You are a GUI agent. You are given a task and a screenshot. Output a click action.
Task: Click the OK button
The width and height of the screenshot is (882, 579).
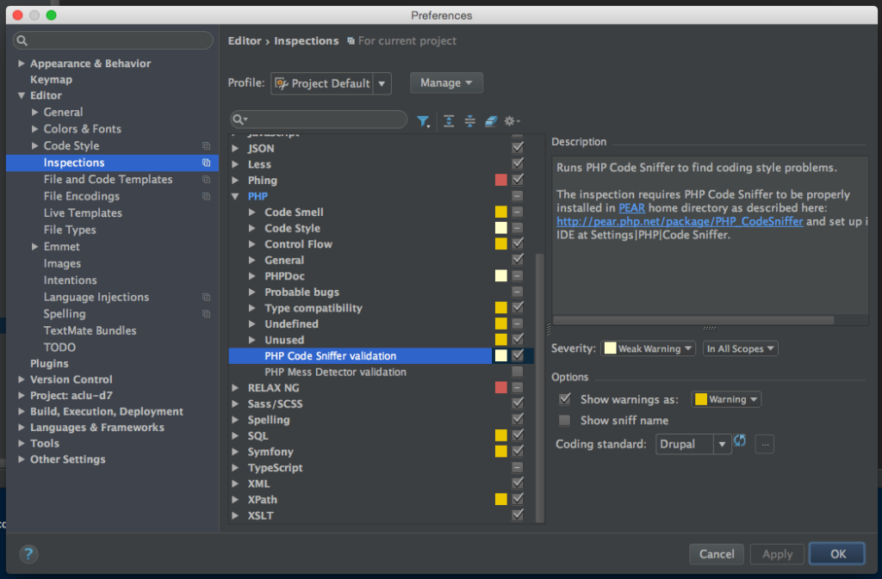click(838, 554)
